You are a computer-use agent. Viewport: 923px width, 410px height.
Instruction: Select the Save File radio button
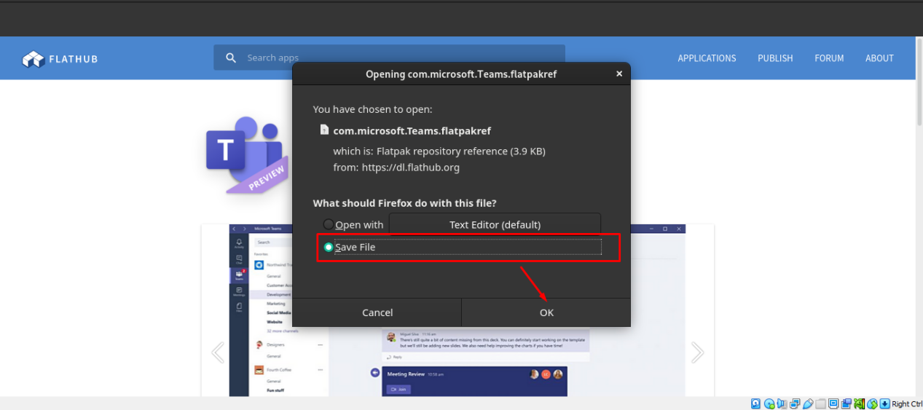[329, 247]
